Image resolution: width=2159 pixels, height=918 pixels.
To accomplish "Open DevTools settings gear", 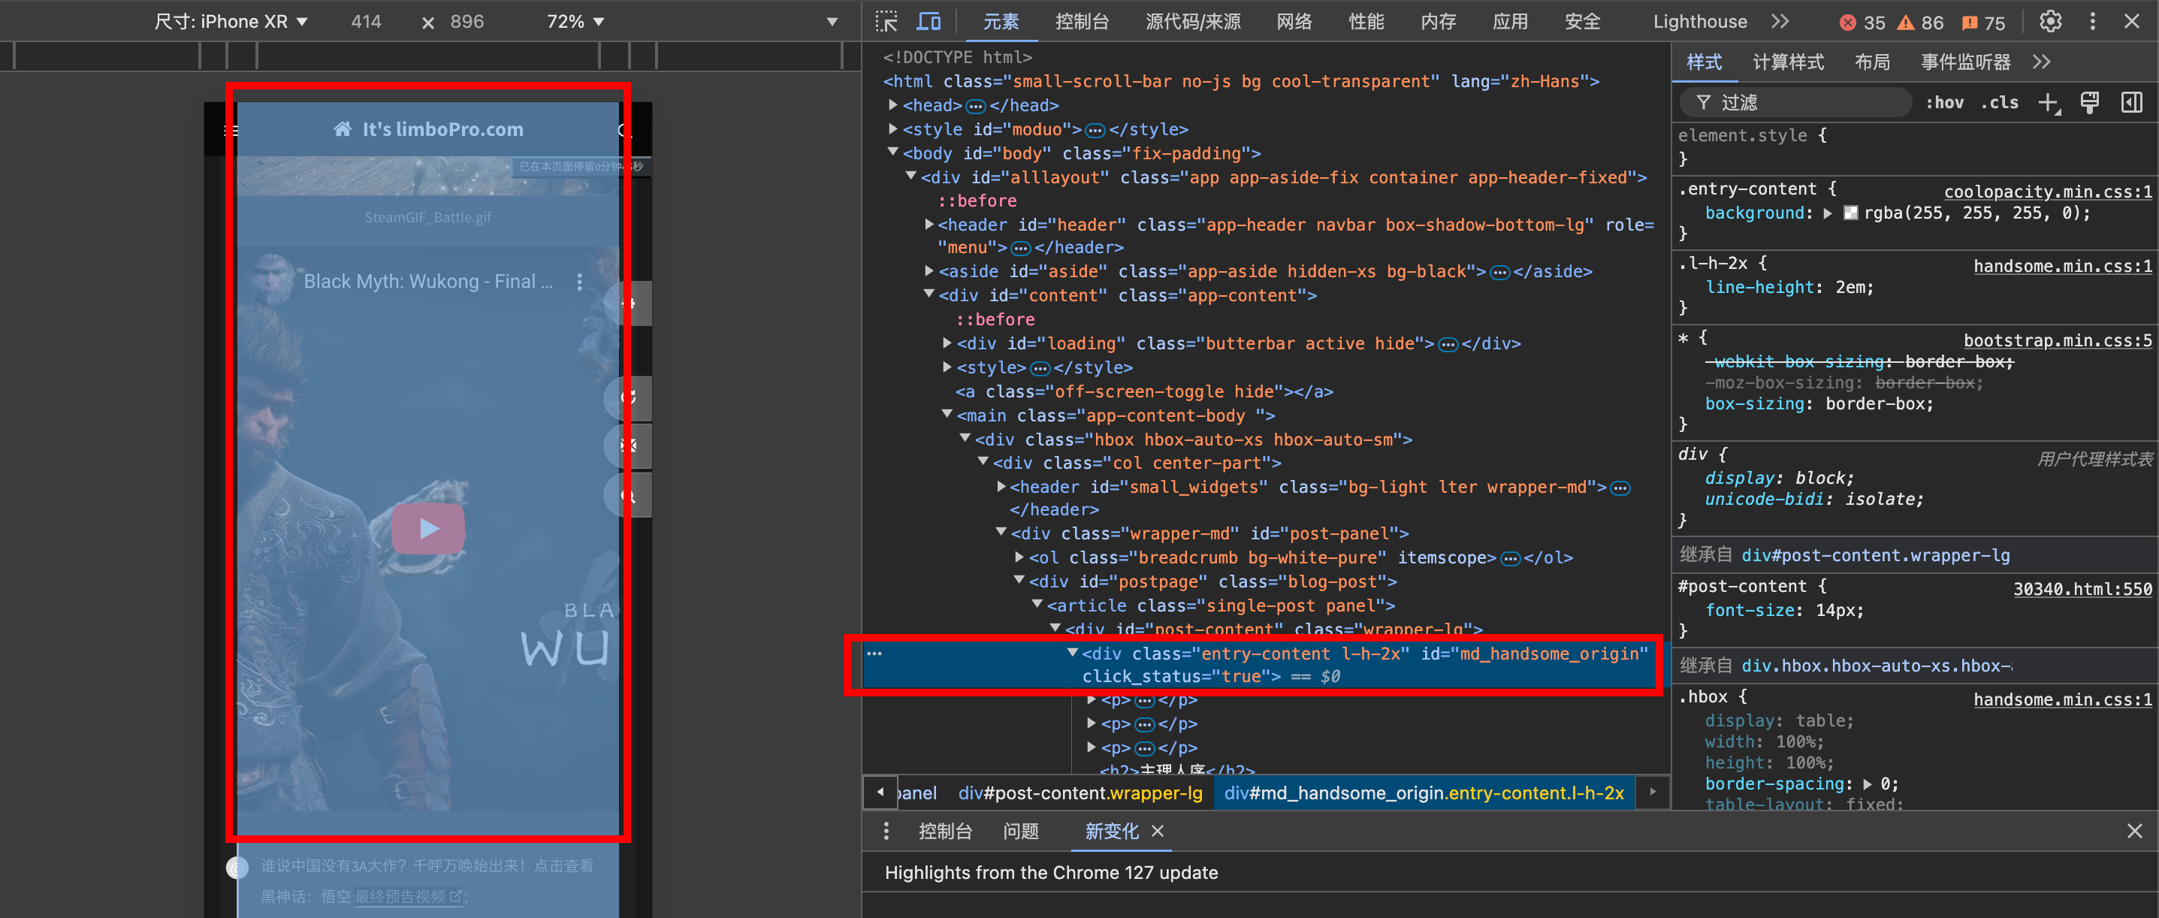I will click(x=2050, y=22).
